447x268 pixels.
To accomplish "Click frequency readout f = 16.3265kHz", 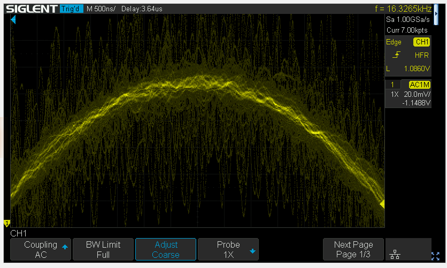I will 403,9.
